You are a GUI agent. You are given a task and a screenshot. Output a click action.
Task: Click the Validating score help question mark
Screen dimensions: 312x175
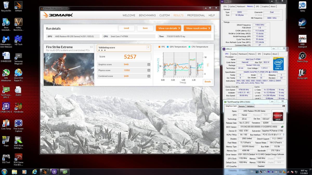point(148,47)
